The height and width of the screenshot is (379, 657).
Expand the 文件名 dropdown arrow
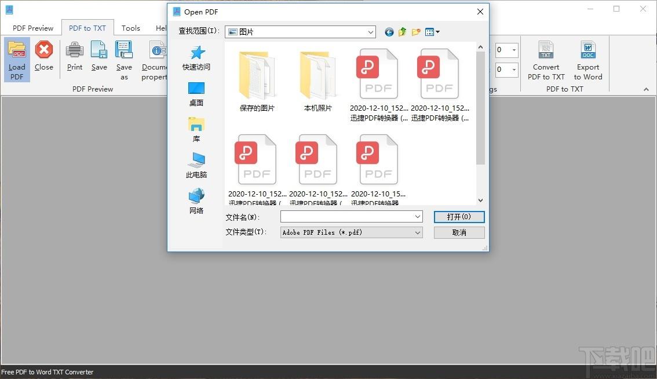click(417, 217)
